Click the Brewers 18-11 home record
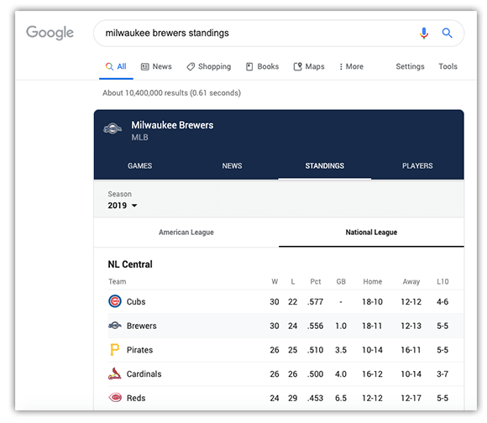This screenshot has height=423, width=487. pyautogui.click(x=373, y=326)
